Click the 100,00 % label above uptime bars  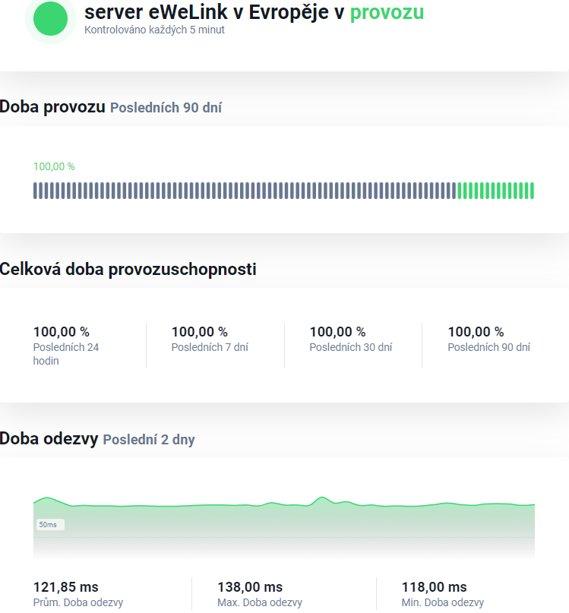[54, 166]
